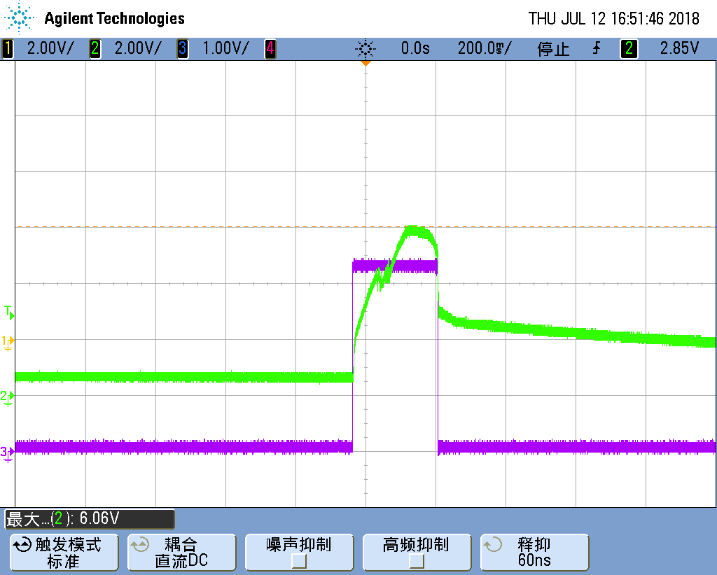Screen dimensions: 717x575
Task: Click the channel 2 scale 2.00V/
Action: (x=138, y=48)
